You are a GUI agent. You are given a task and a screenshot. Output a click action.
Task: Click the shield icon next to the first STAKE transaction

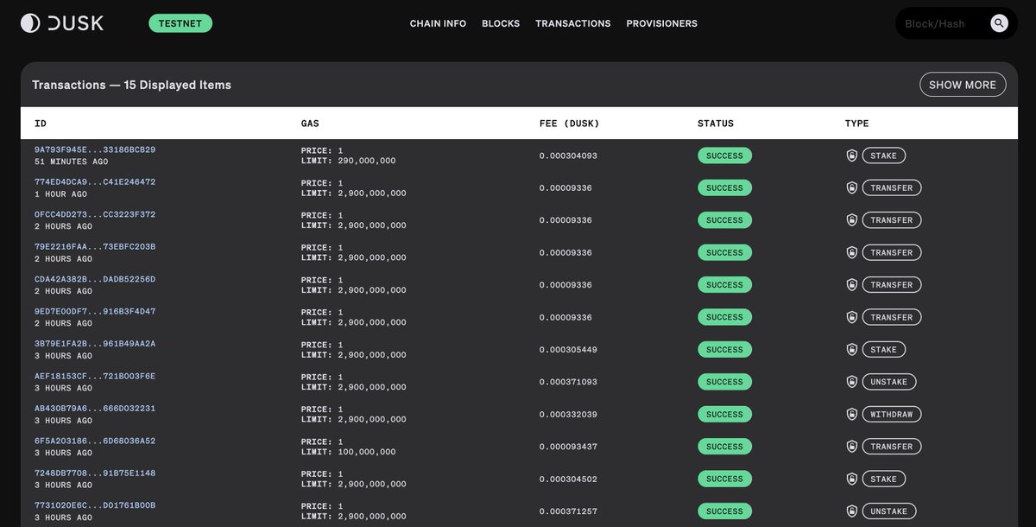(851, 155)
